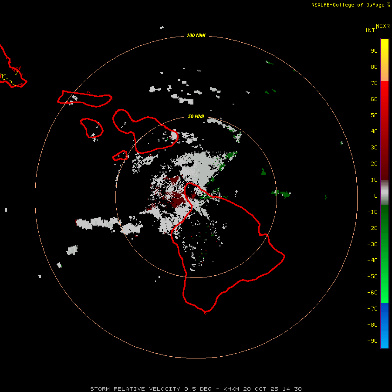The width and height of the screenshot is (392, 392).
Task: Click the gray zero-velocity band of color bar
Action: pos(385,193)
